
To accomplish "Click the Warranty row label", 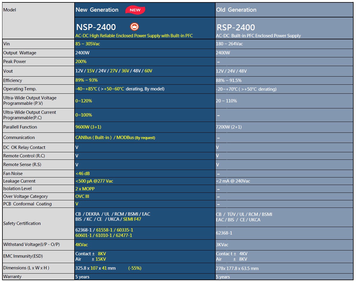I will click(x=12, y=277).
